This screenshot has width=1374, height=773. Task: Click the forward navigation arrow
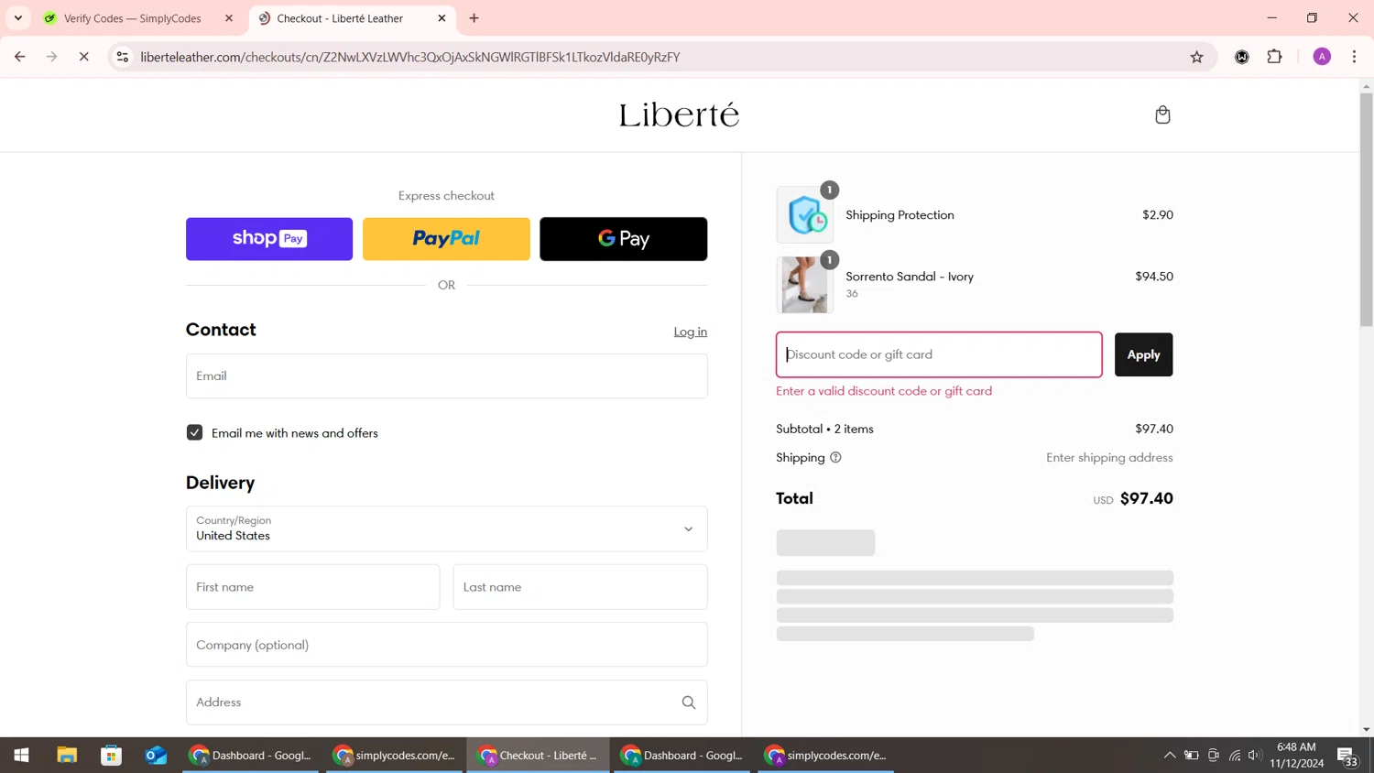pos(52,57)
